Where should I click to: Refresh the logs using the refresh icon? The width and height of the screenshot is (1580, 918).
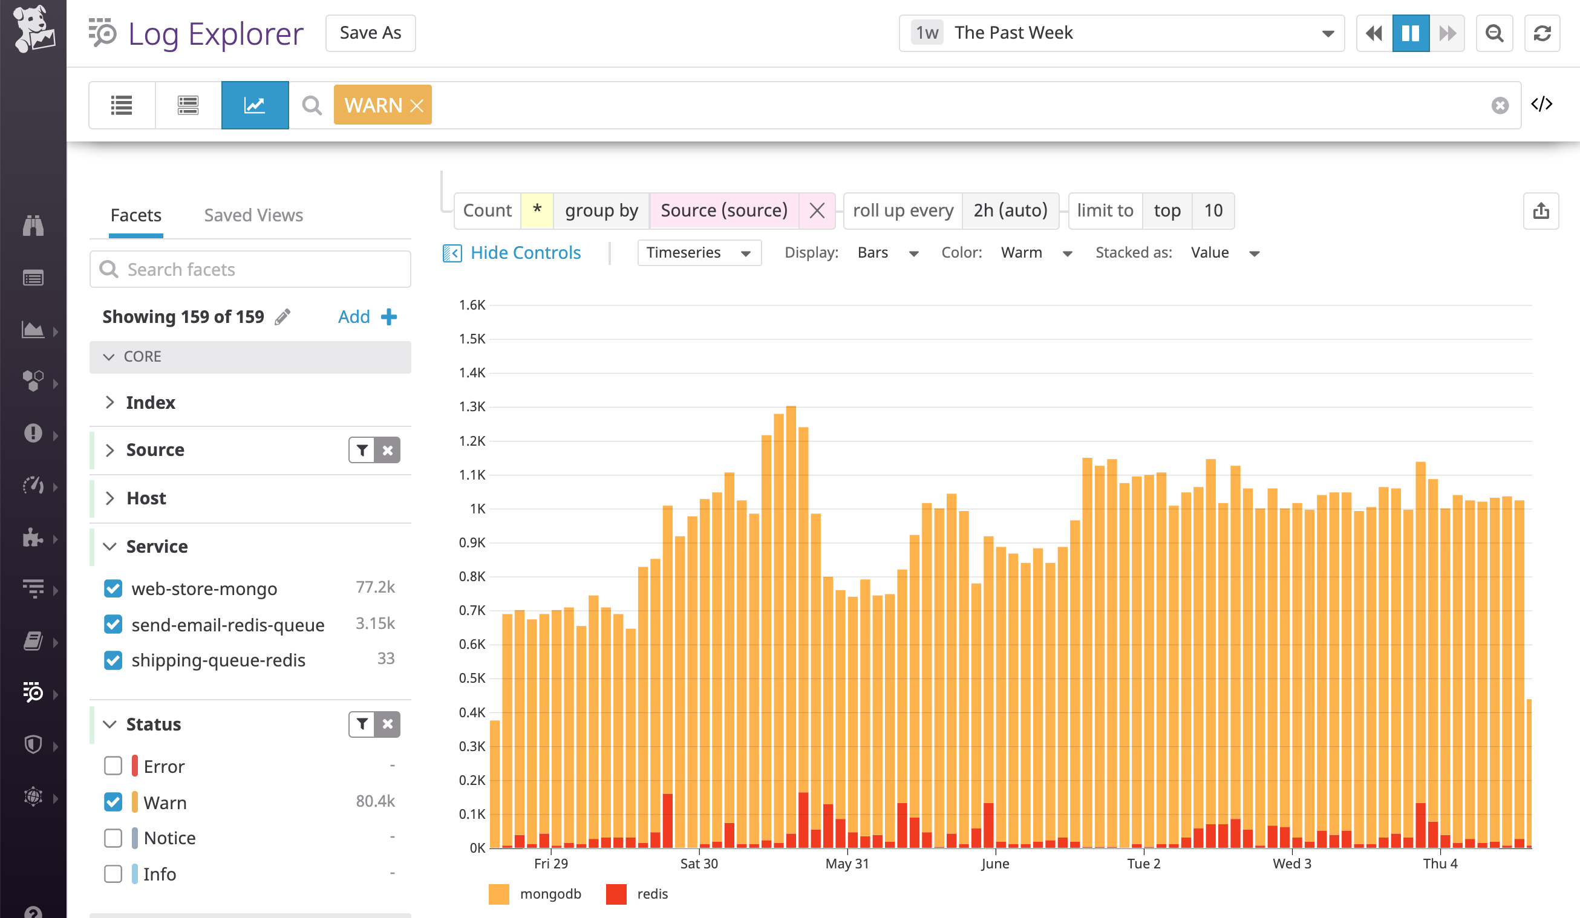[x=1542, y=33]
